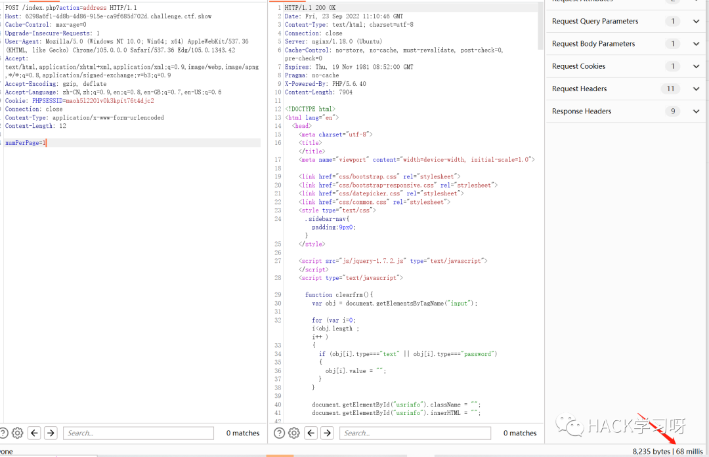Click the css/bootstrap.css link line
709x457 pixels.
379,176
